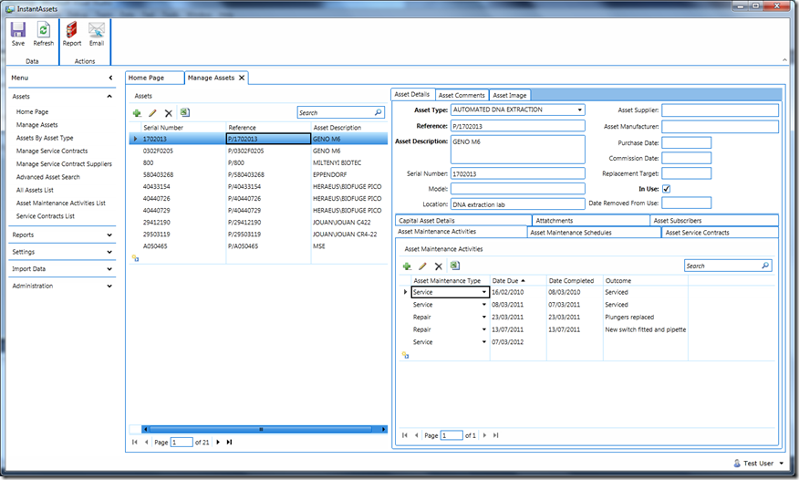This screenshot has height=480, width=799.
Task: Open Manage Service Contracts link
Action: pos(52,151)
